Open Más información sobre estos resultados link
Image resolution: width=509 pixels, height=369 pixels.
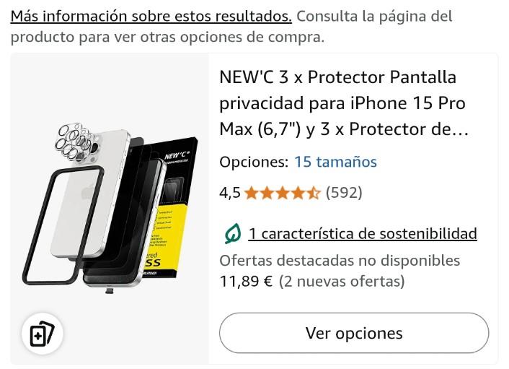click(x=151, y=16)
